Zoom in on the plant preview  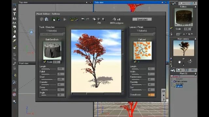[99, 19]
